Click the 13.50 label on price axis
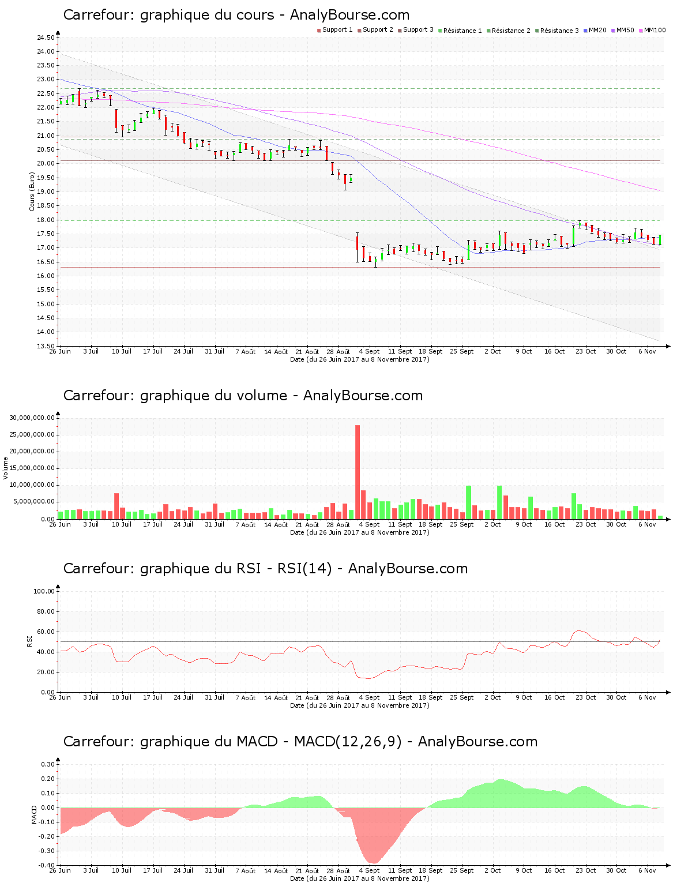Image resolution: width=692 pixels, height=894 pixels. point(46,347)
